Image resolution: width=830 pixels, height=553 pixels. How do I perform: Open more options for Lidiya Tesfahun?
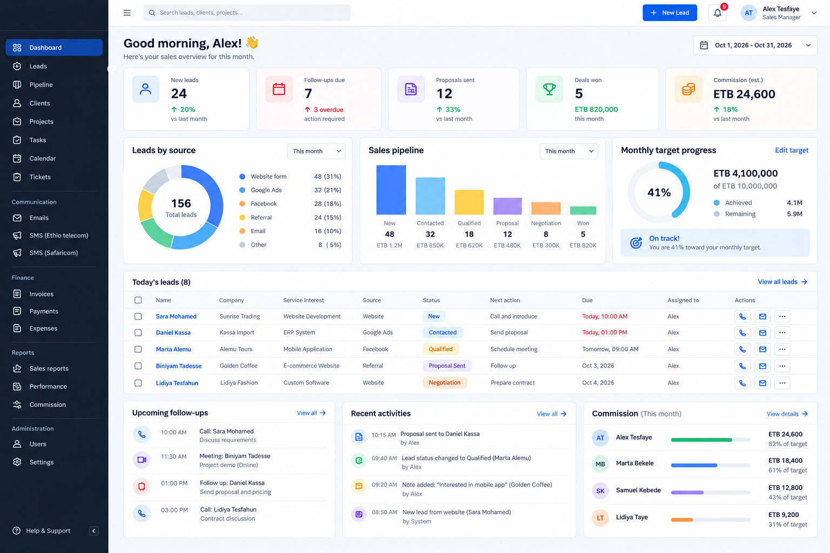point(782,383)
